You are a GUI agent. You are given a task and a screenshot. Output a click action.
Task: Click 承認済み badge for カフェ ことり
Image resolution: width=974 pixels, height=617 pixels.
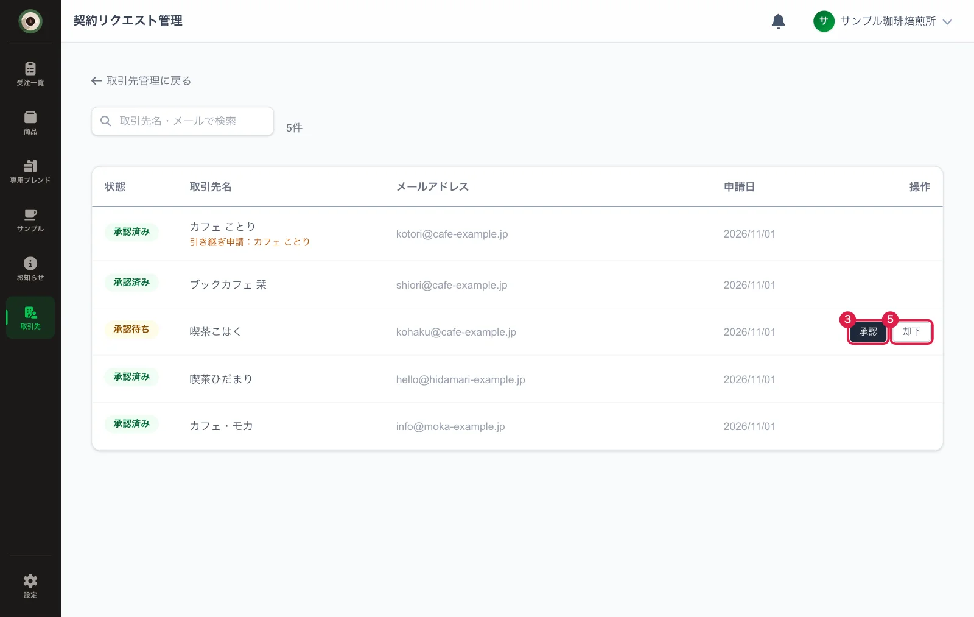point(131,232)
